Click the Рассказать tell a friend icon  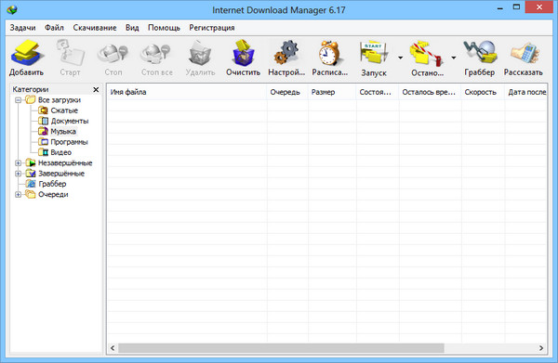(525, 53)
